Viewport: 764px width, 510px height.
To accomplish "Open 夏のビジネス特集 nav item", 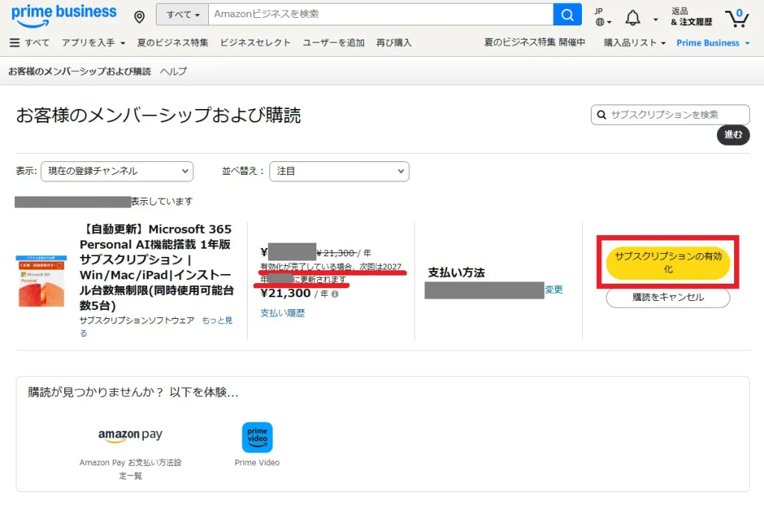I will [172, 43].
